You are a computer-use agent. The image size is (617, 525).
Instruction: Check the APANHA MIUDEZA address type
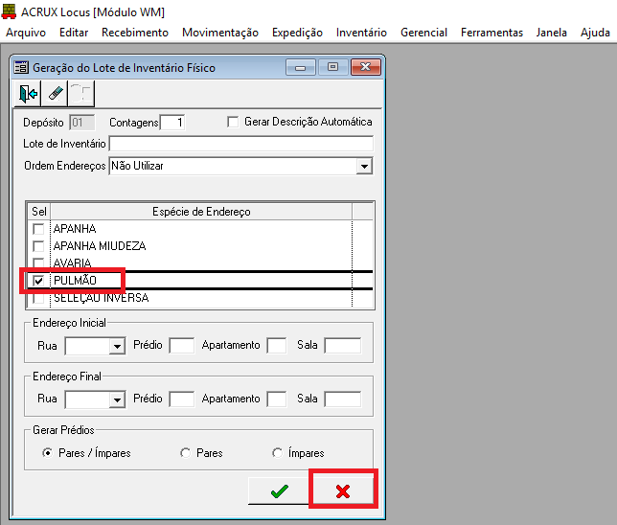[x=38, y=246]
